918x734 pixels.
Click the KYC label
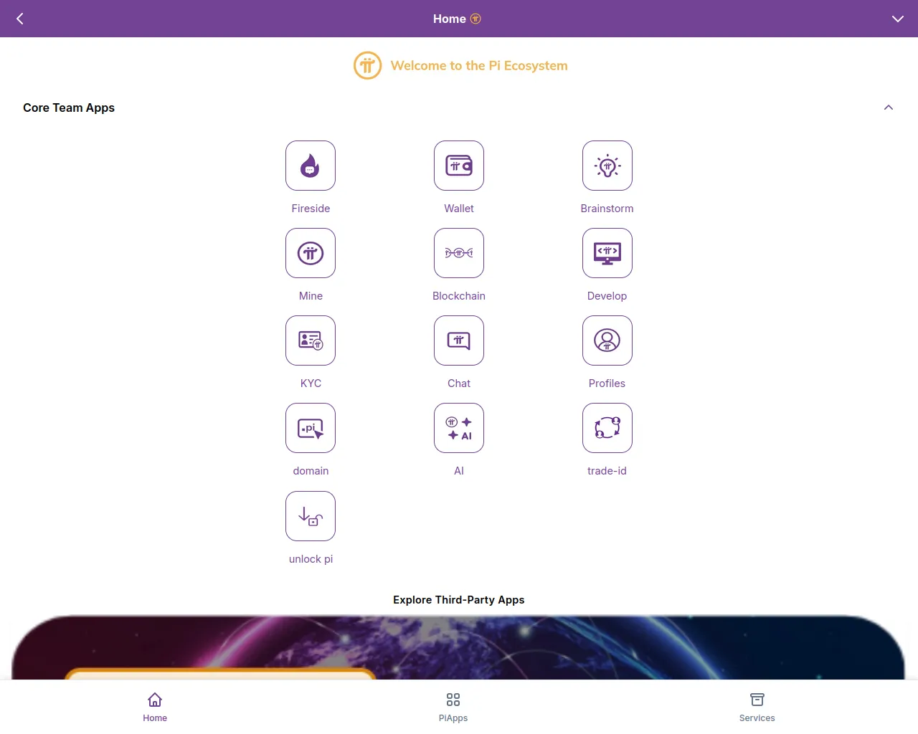point(311,383)
